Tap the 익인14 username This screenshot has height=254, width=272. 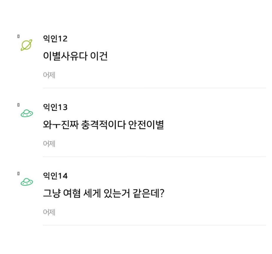(55, 176)
